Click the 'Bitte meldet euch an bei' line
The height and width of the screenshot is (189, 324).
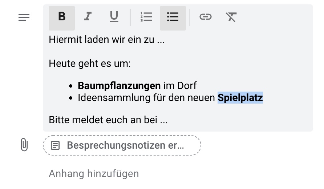[108, 120]
